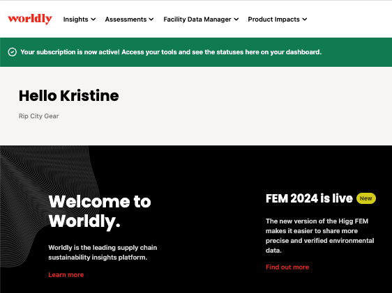Image resolution: width=392 pixels, height=293 pixels.
Task: Click the Learn more link
Action: point(66,275)
